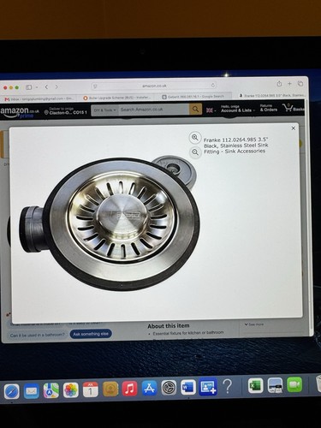Screen dimensions: 321x428
Task: Click Returns & Orders link
Action: click(x=268, y=108)
